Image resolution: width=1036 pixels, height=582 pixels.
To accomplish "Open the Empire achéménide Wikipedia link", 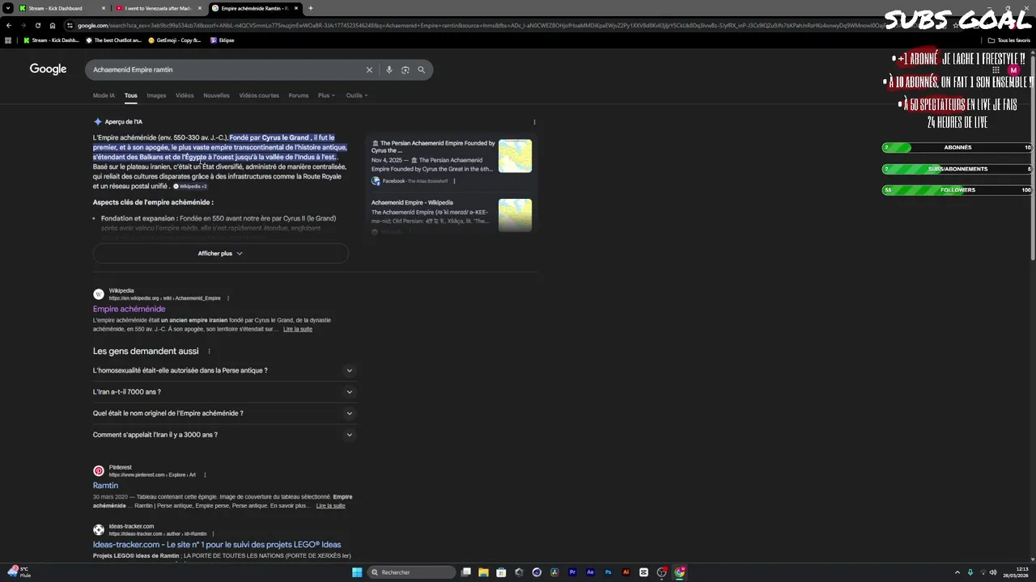I will [x=129, y=309].
